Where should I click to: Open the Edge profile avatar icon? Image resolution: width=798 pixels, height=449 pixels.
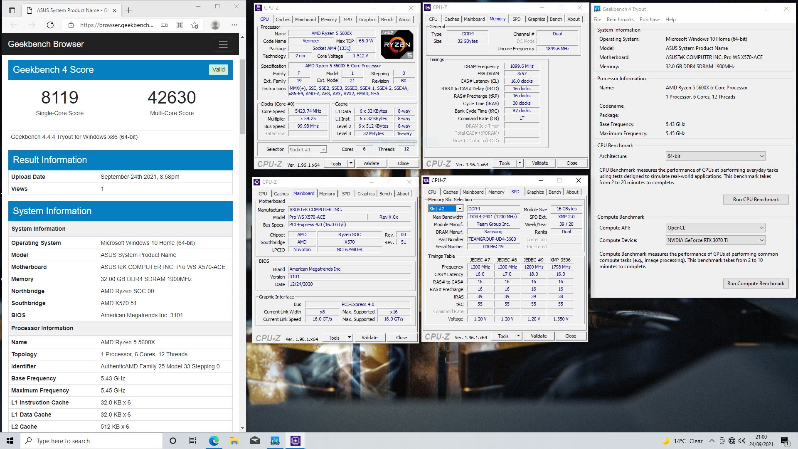click(x=215, y=25)
